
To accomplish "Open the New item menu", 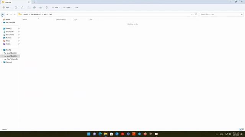I will tap(7, 8).
